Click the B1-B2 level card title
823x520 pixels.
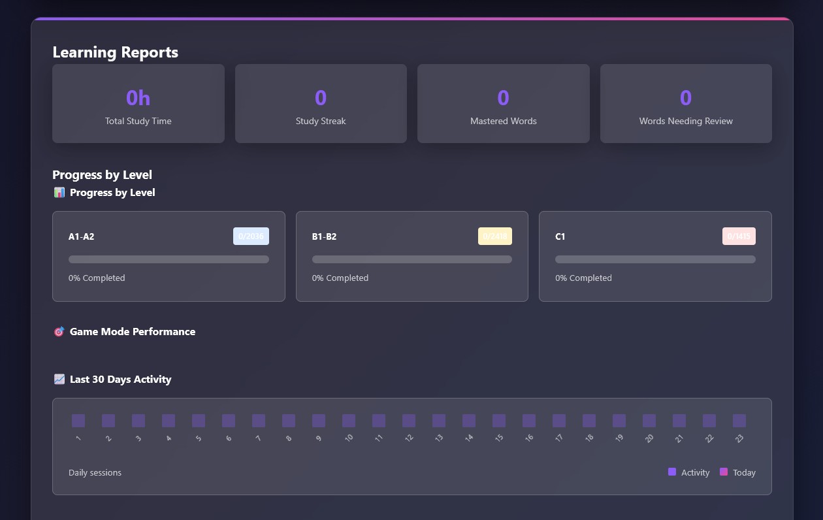[x=324, y=236]
